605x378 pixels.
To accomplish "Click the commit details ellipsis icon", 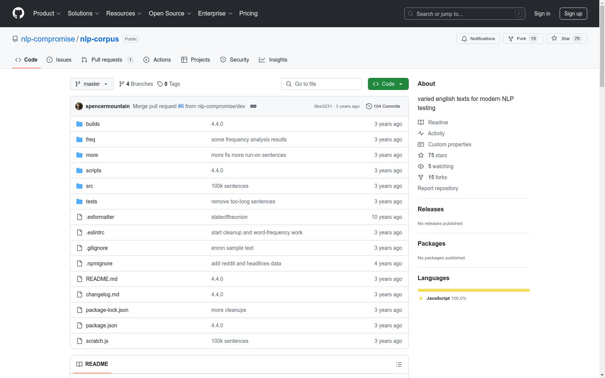I will (253, 106).
